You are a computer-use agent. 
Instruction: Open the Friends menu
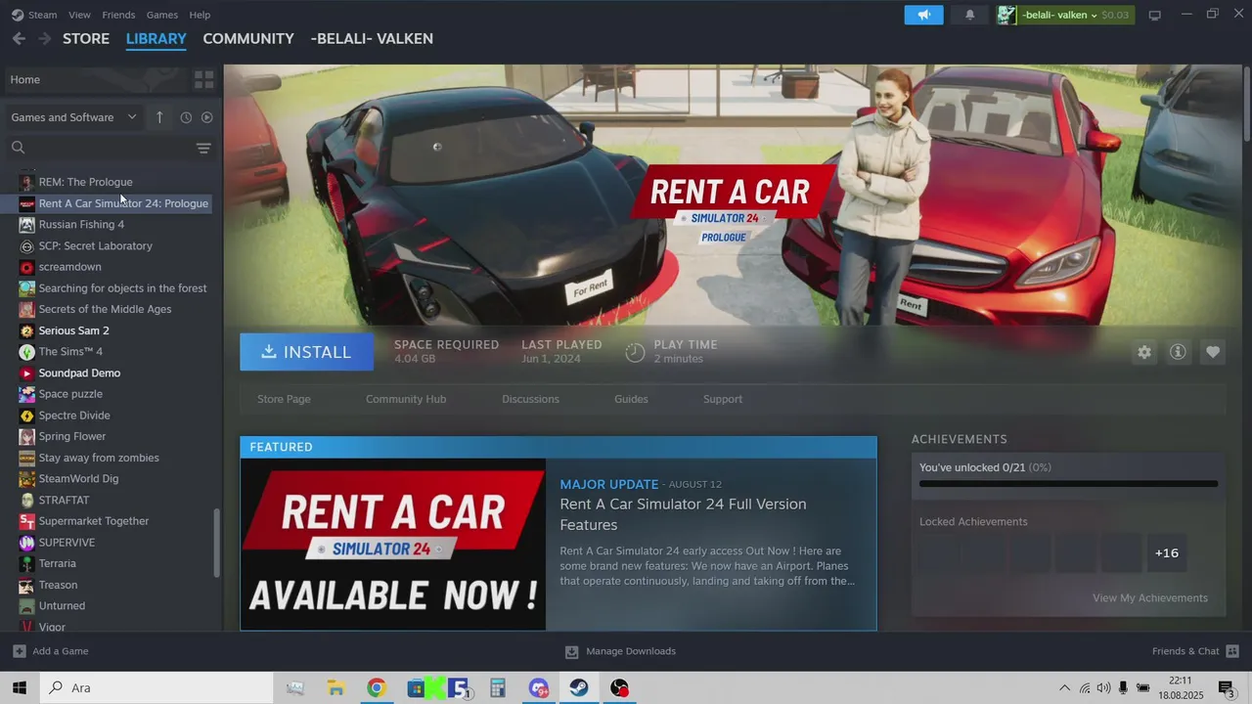click(118, 15)
